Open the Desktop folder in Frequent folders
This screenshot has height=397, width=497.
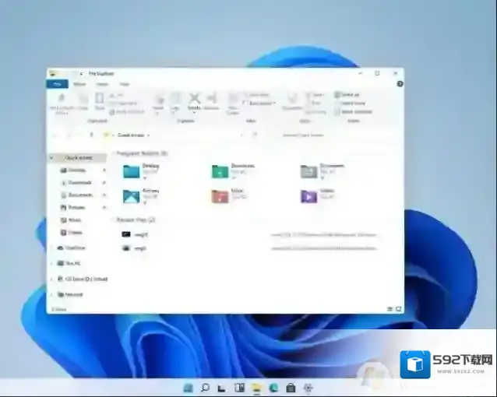coord(131,170)
